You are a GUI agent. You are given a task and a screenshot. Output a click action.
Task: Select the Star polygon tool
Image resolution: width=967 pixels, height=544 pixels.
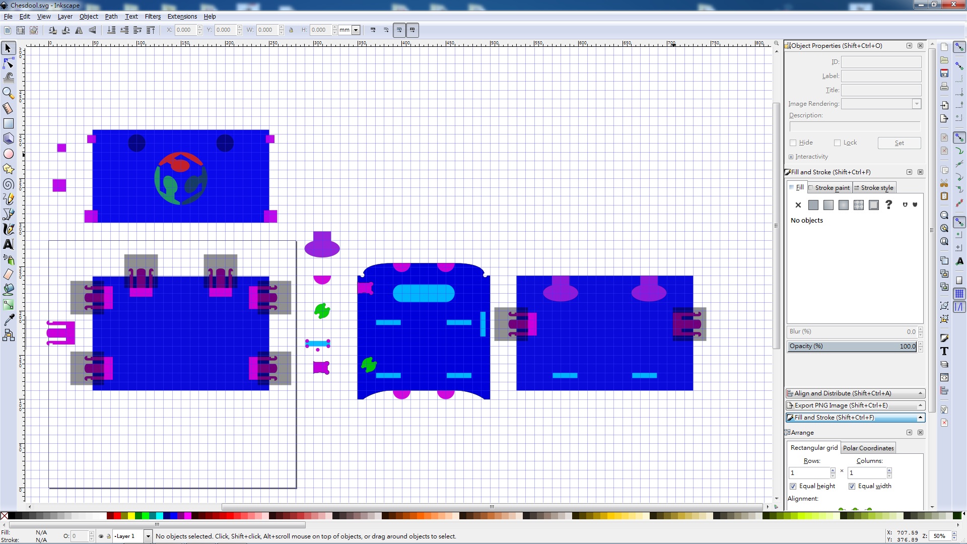(x=9, y=169)
